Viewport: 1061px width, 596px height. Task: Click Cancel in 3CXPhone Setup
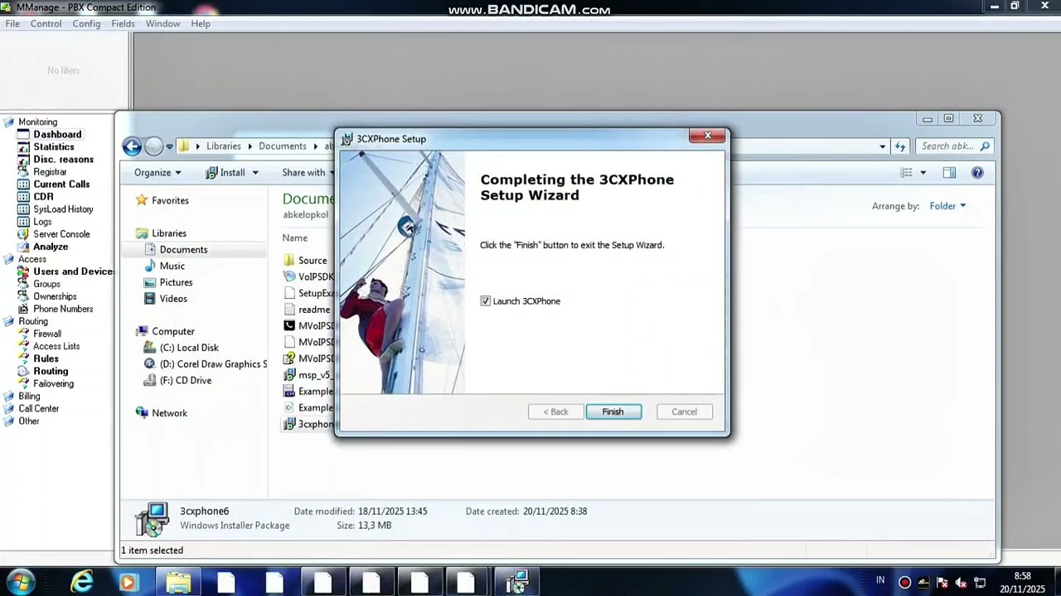[x=685, y=411]
